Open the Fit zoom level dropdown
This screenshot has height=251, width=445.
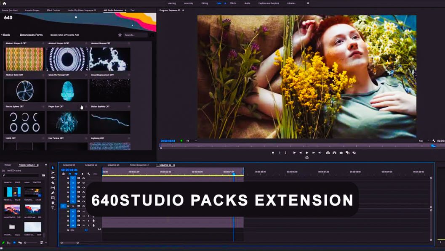[191, 141]
